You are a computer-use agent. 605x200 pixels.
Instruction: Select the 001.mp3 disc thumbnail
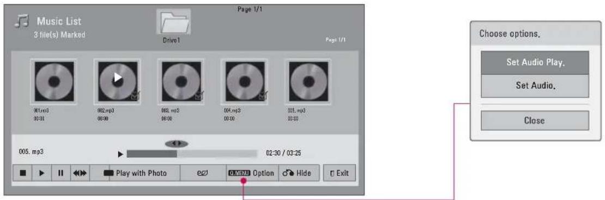coord(53,81)
